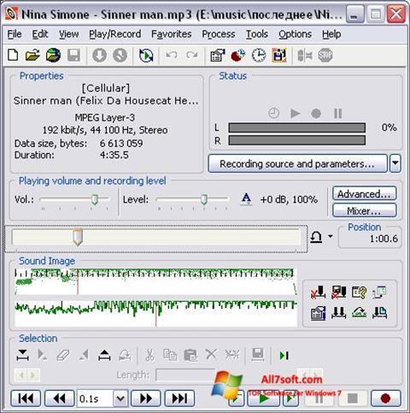Click the Duration value 4:35.5

(x=114, y=156)
